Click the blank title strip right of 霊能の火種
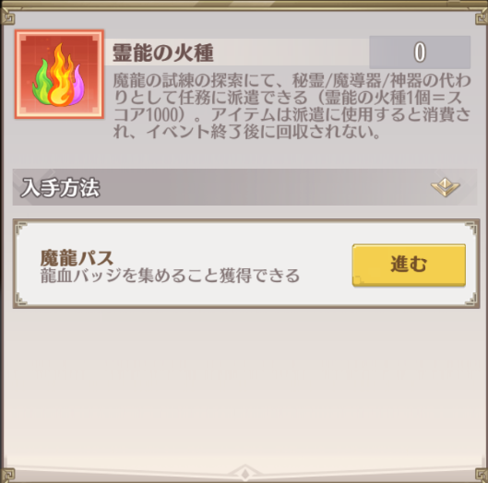This screenshot has height=483, width=488. pyautogui.click(x=291, y=52)
